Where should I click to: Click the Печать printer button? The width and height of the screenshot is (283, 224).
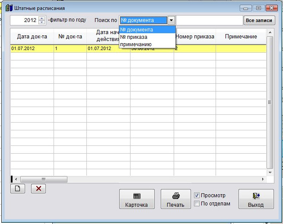(x=175, y=199)
